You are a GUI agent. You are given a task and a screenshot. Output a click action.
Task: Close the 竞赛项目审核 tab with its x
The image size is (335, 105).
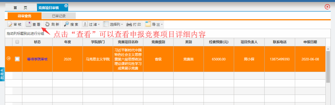pos(66,6)
